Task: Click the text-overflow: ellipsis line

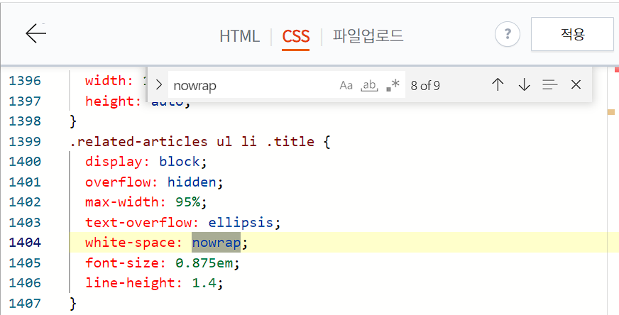Action: point(182,222)
